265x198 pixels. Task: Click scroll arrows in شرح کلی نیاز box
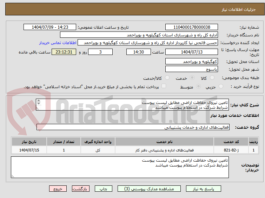(39, 102)
